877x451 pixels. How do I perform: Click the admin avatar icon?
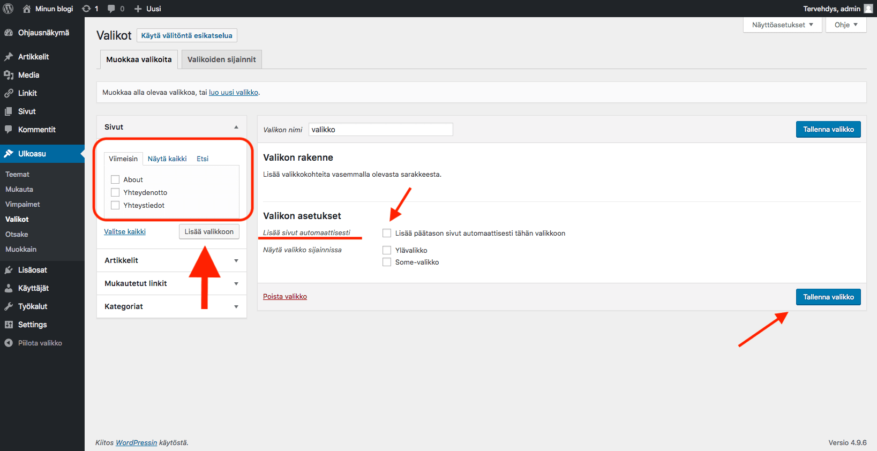[868, 9]
